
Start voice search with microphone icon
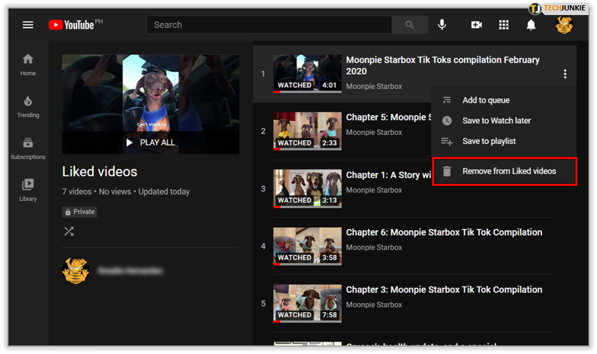pyautogui.click(x=441, y=25)
